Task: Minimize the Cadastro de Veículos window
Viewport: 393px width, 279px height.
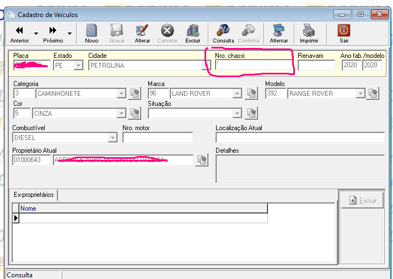Action: coord(342,14)
